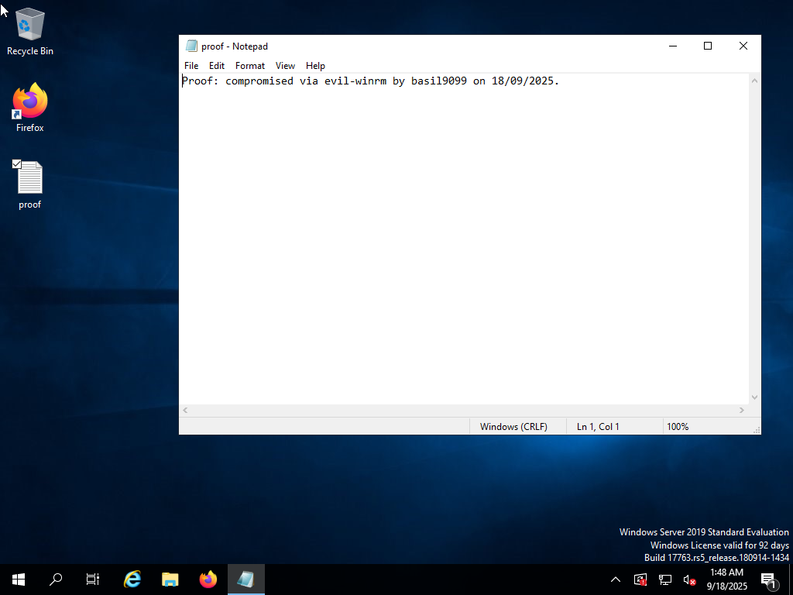Open the proof file on the desktop
This screenshot has width=793, height=595.
point(29,177)
